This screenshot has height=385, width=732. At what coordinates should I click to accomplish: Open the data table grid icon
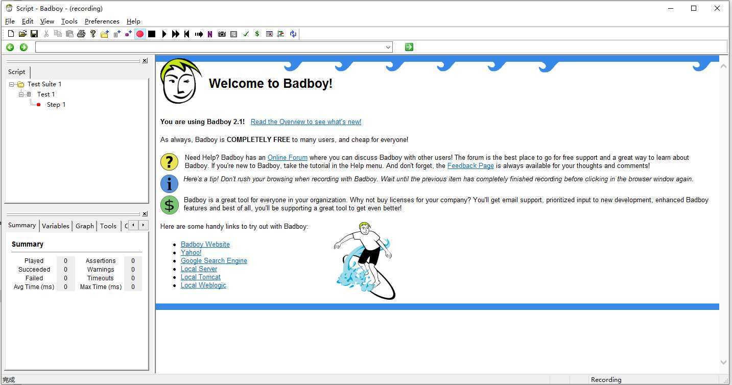269,34
